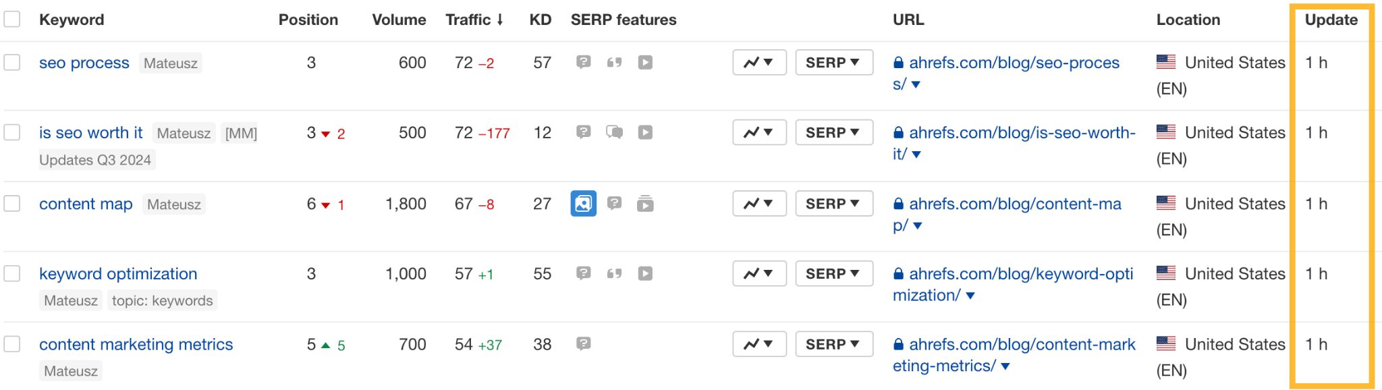Expand the URL dropdown for ahrefs.com/blog/seo-process/
This screenshot has width=1382, height=390.
tap(916, 84)
